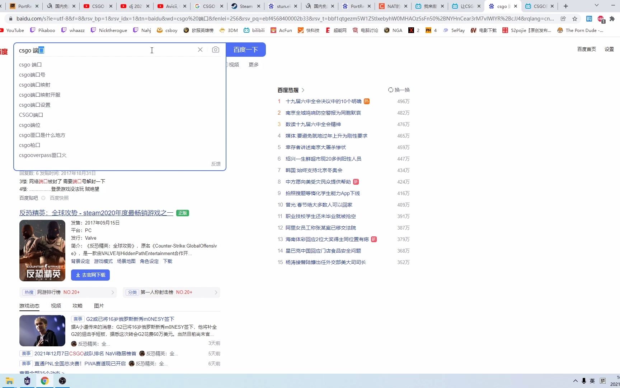
Task: Open 5E platform app in taskbar
Action: pos(27,381)
